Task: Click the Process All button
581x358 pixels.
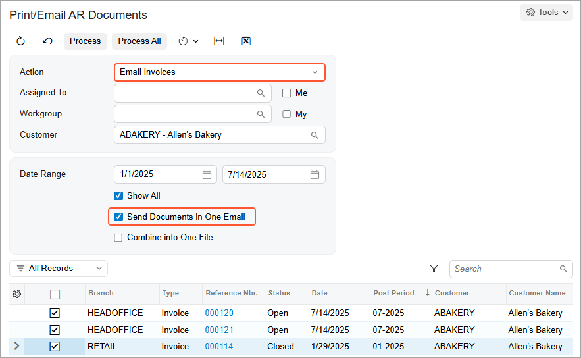Action: click(139, 41)
